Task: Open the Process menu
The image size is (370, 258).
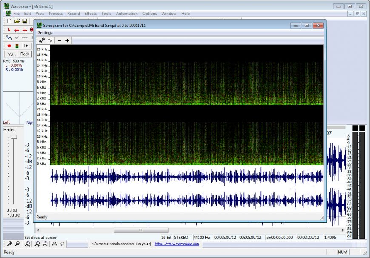Action: [x=56, y=14]
